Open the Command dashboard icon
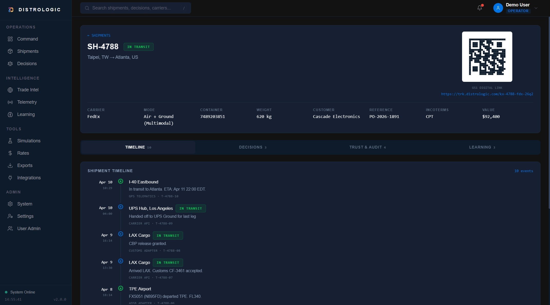 click(x=10, y=39)
